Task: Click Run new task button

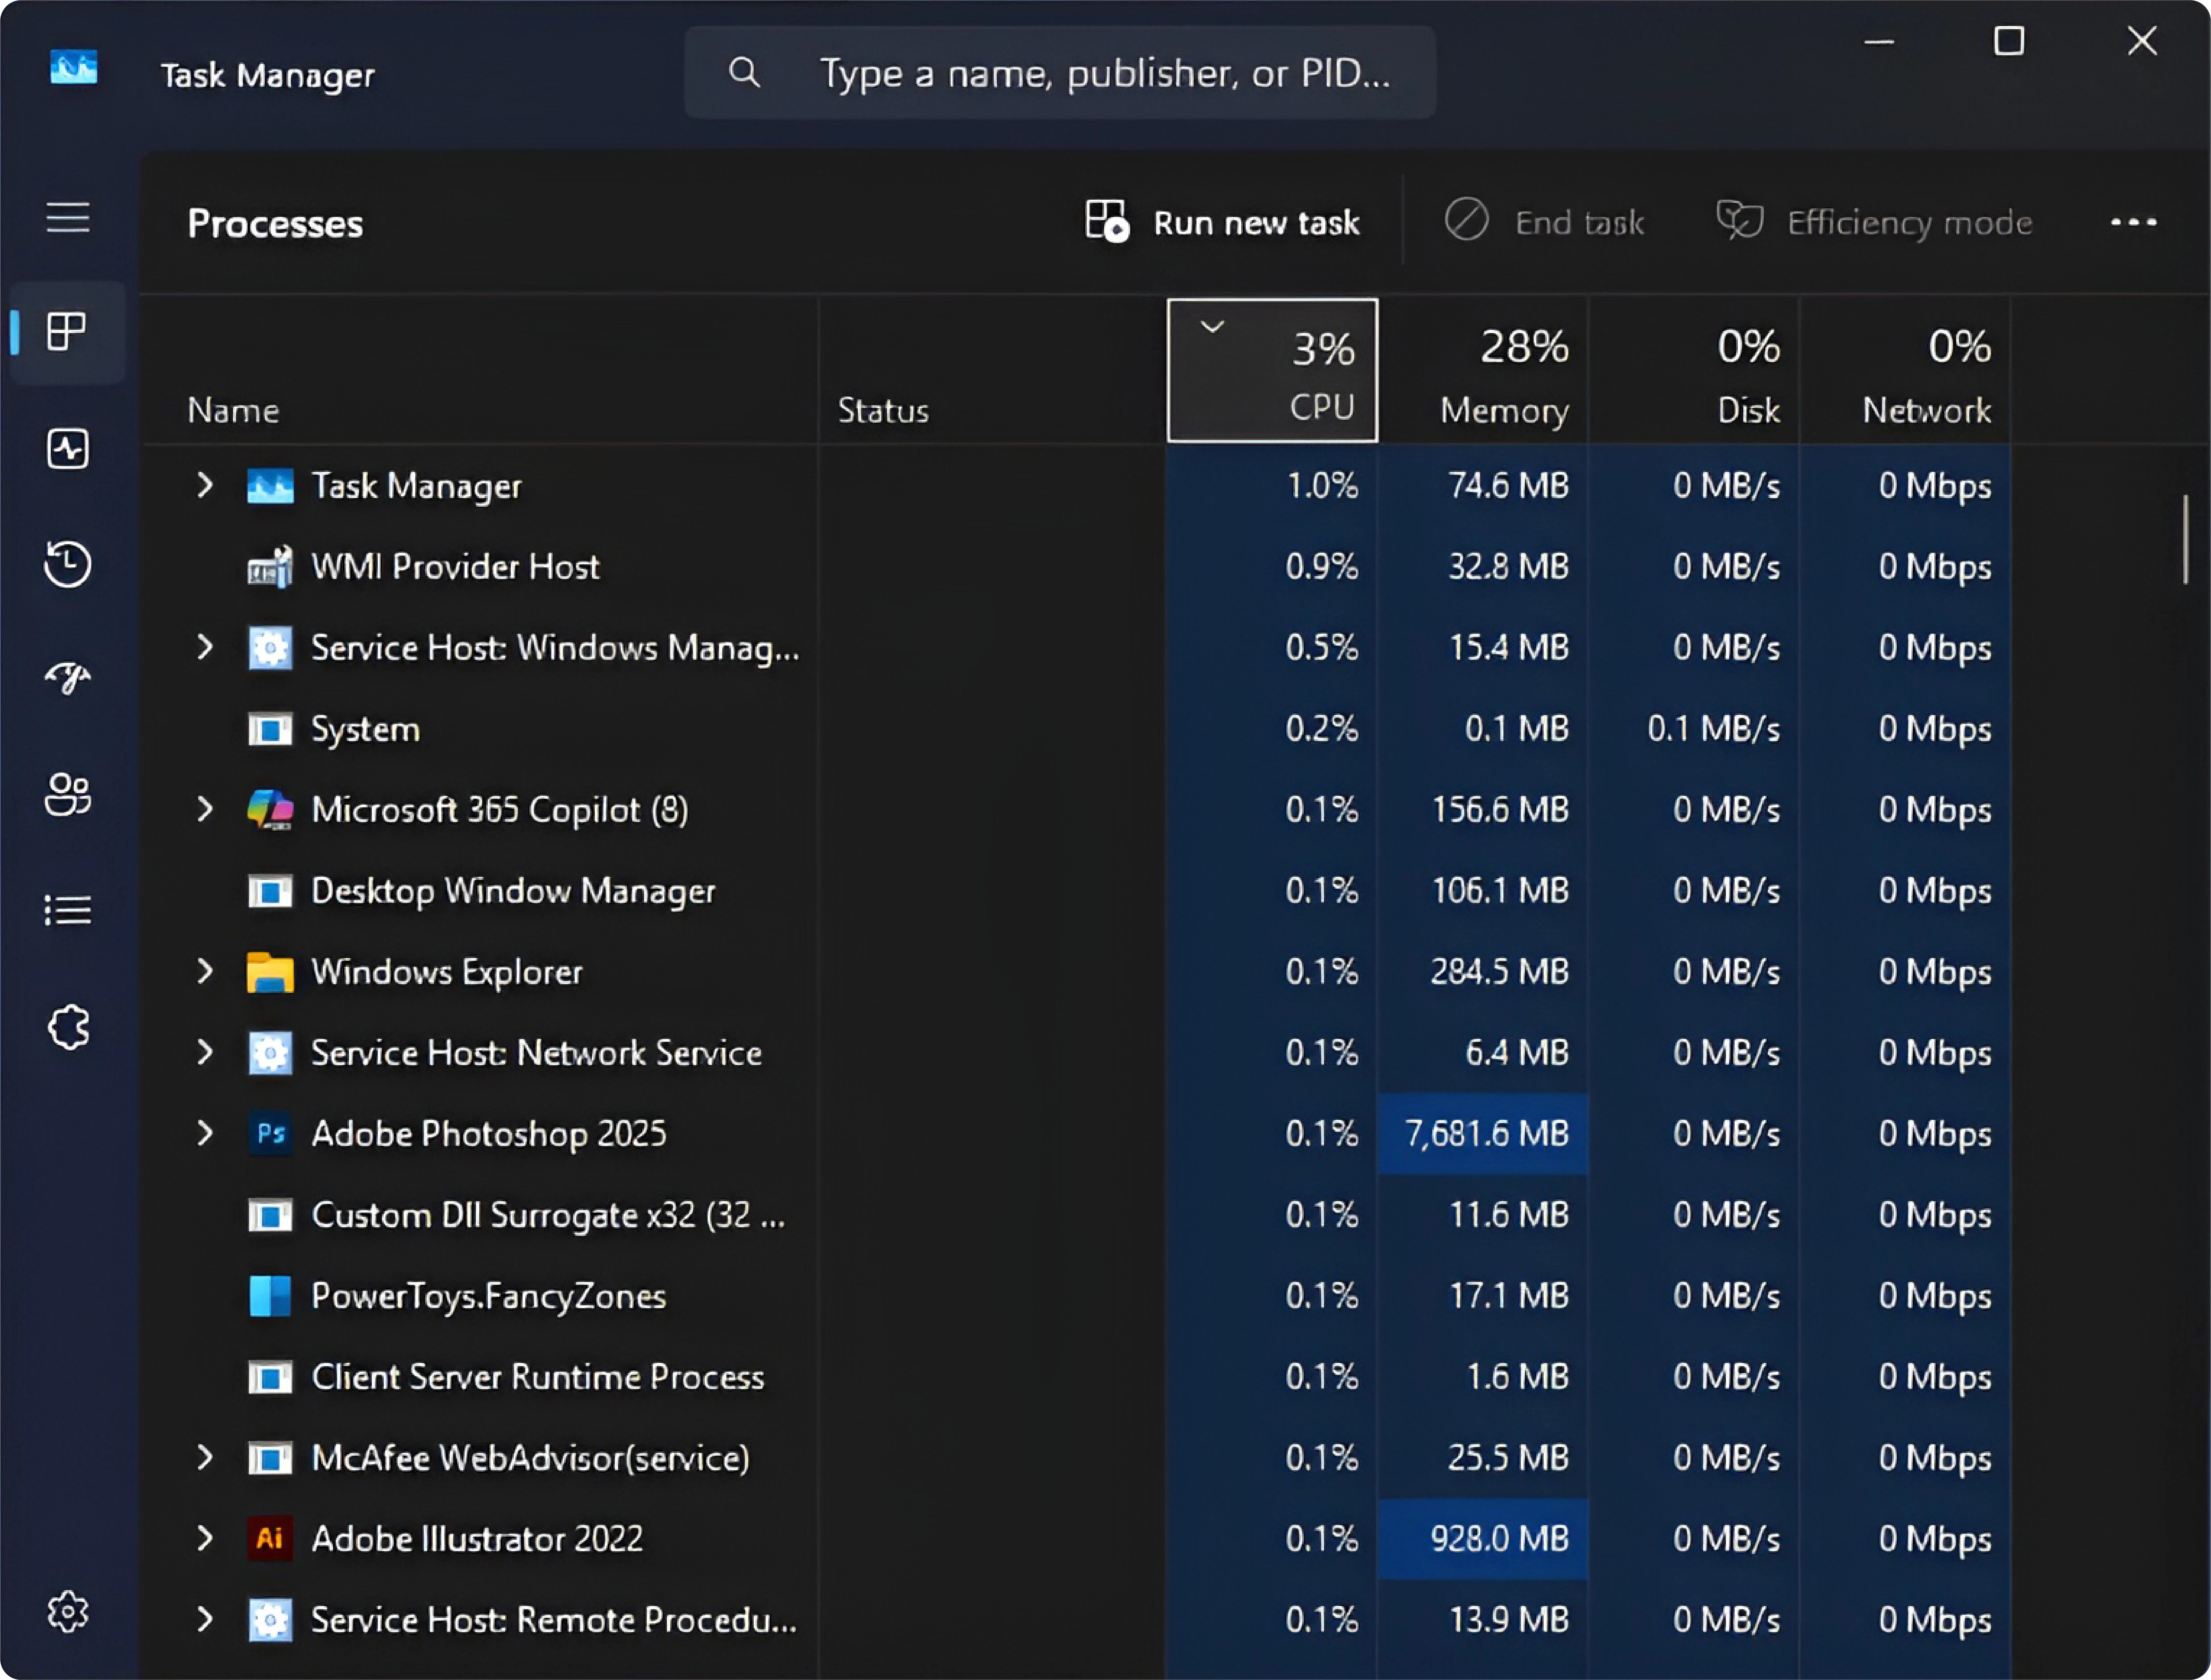Action: coord(1222,222)
